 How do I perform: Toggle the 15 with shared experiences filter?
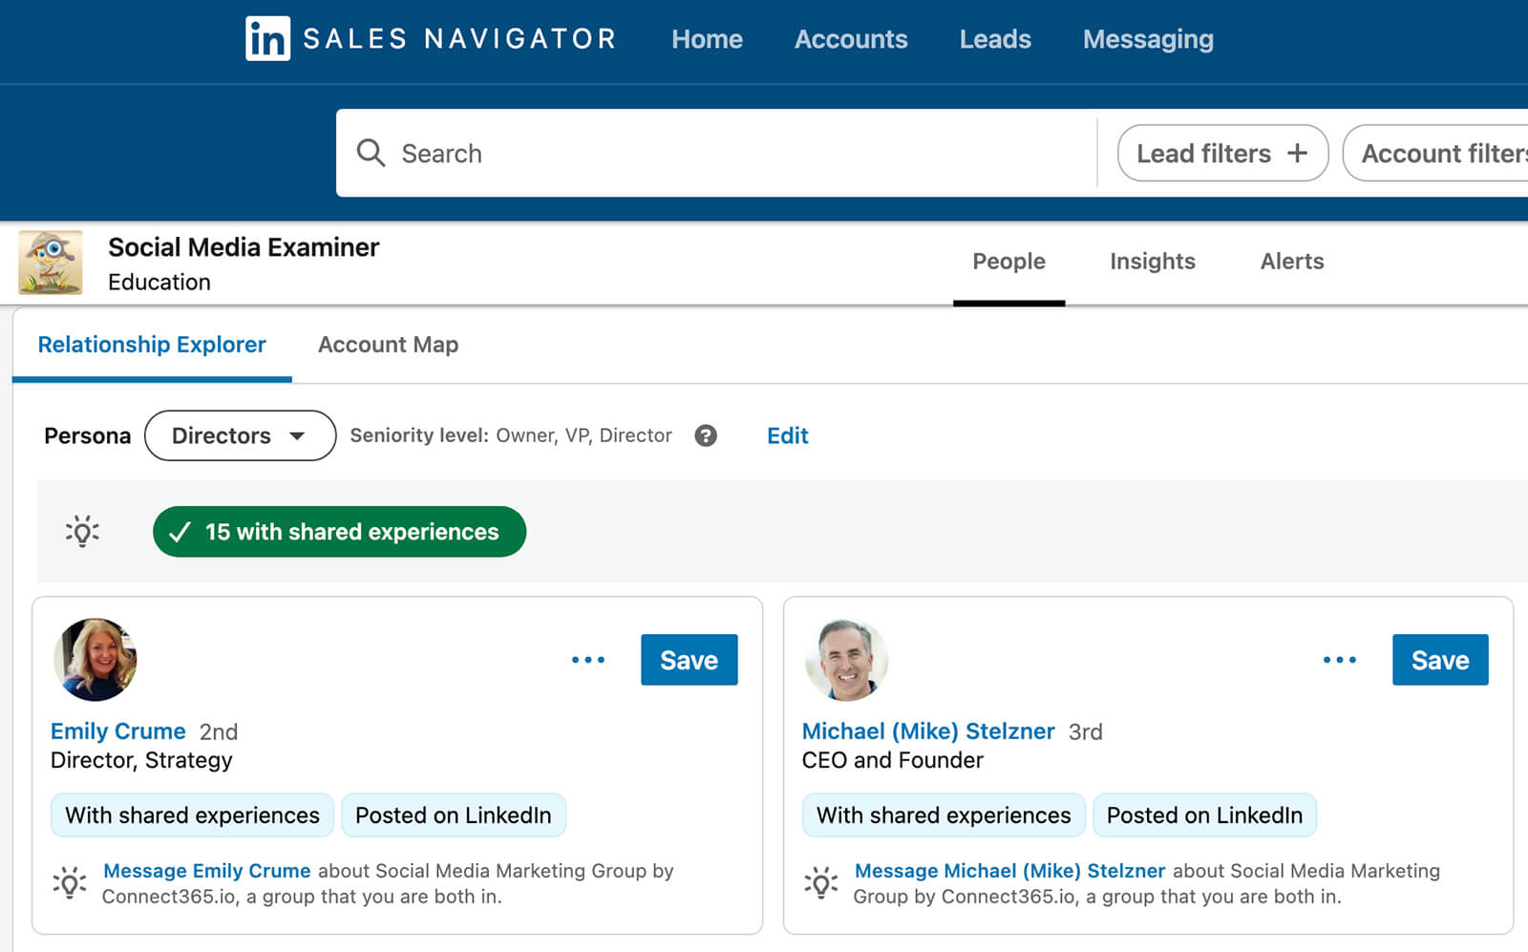[x=339, y=532]
